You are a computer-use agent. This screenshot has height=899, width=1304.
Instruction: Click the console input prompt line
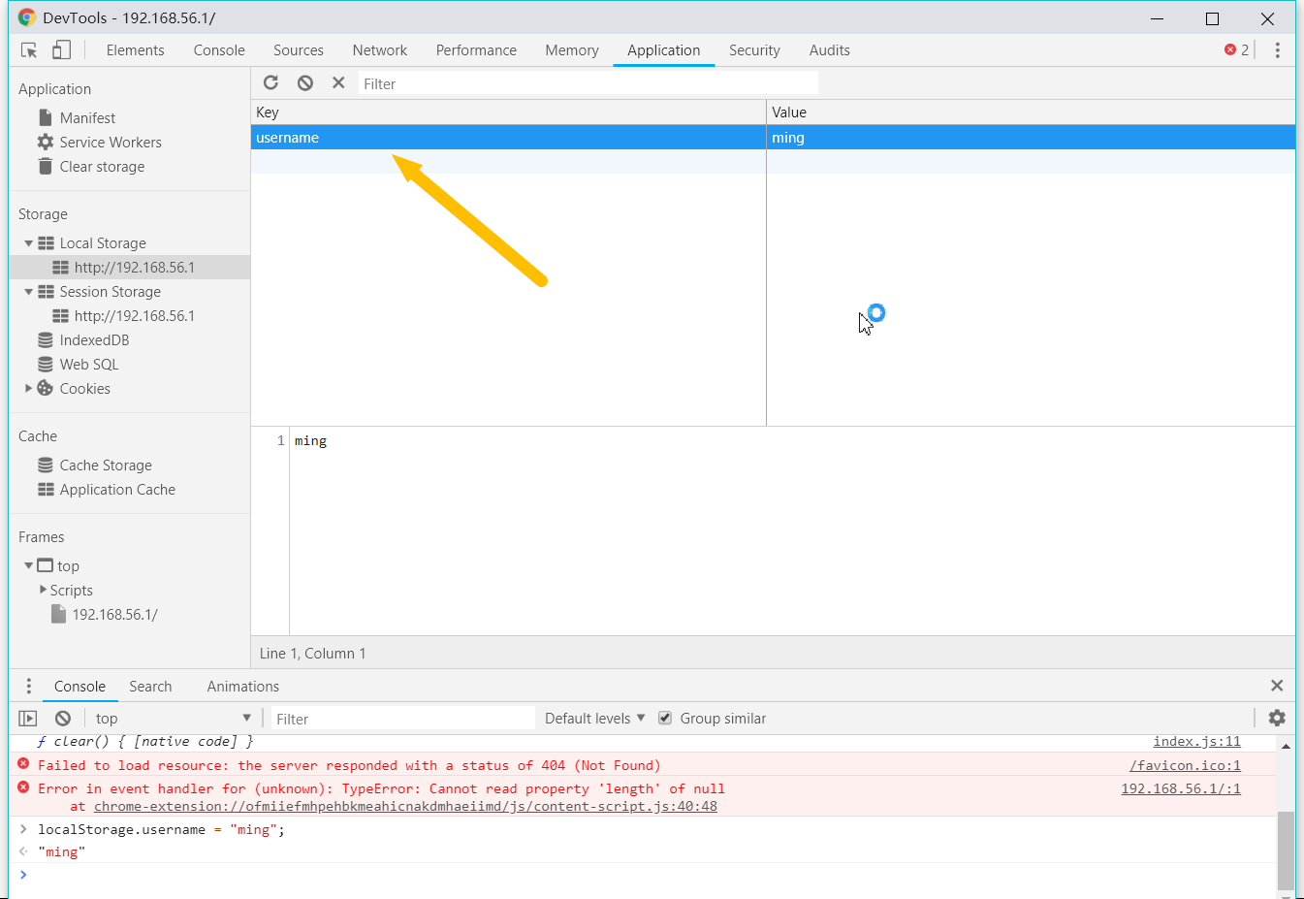pyautogui.click(x=650, y=874)
